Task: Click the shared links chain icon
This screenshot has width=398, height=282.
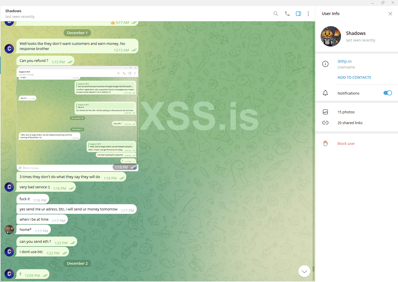Action: (325, 123)
